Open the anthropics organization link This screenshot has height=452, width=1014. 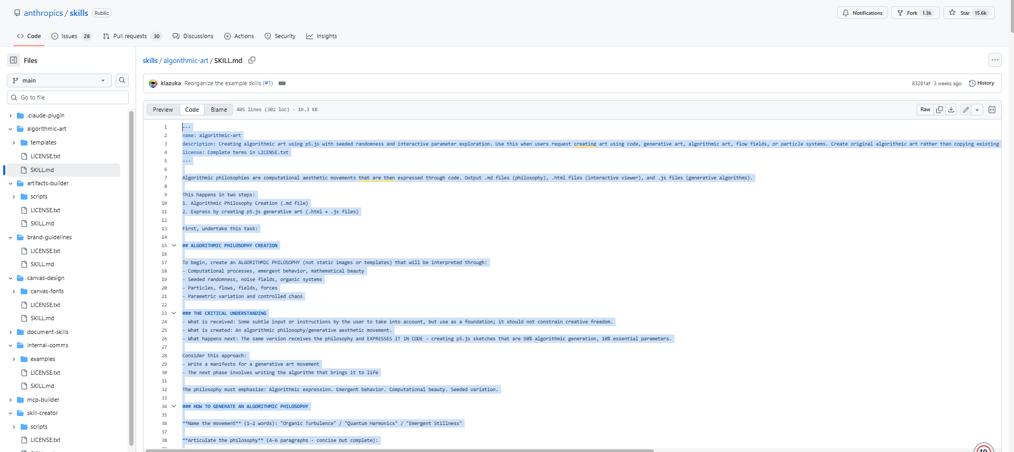coord(43,13)
